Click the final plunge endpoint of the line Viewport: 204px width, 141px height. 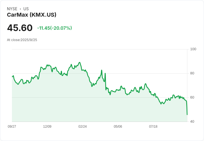[187, 115]
